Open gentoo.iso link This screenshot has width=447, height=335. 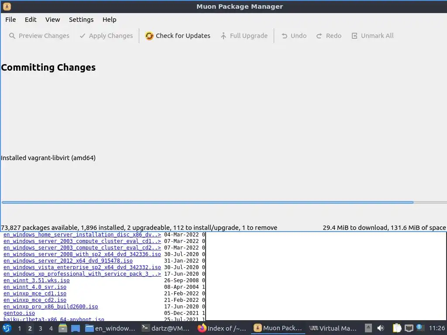pyautogui.click(x=19, y=313)
